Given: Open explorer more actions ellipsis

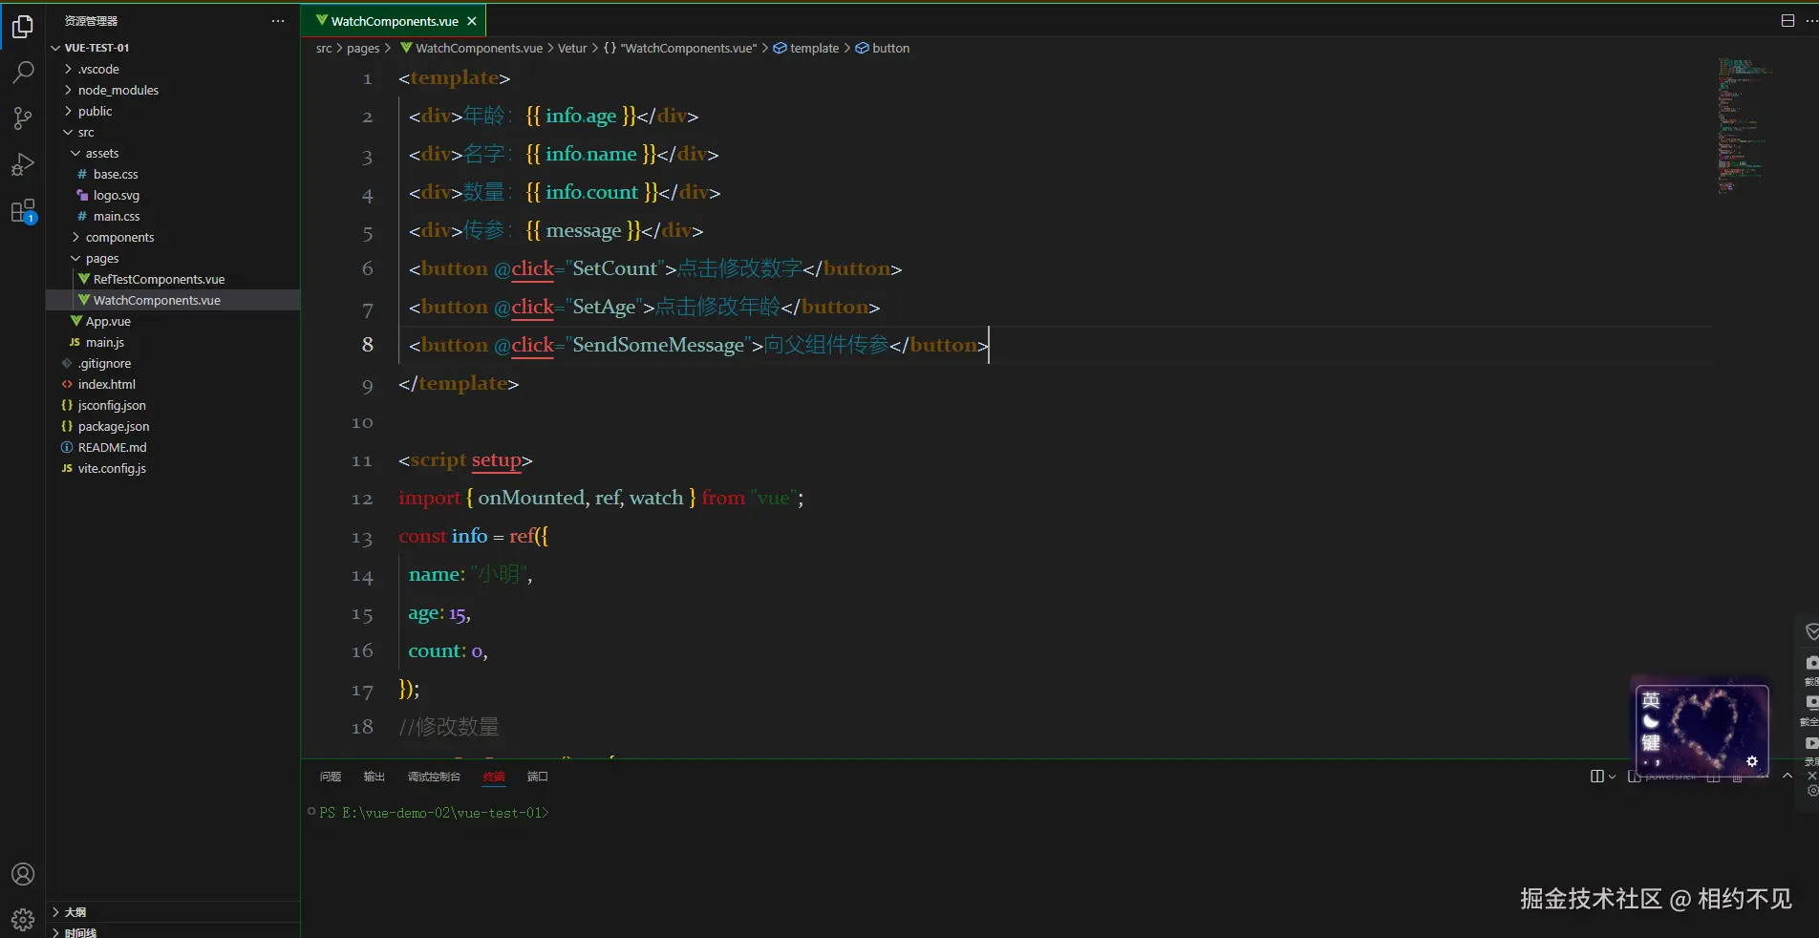Looking at the screenshot, I should 278,21.
